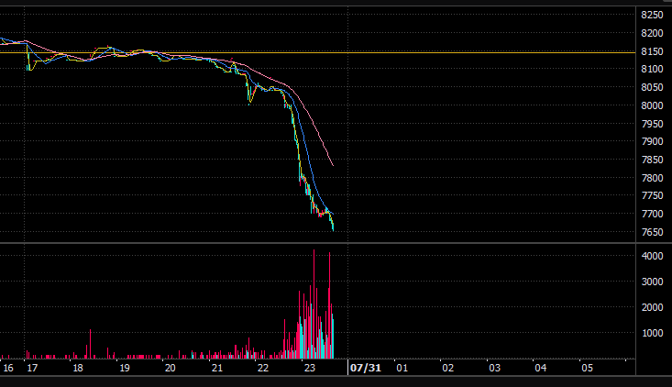
Task: Click the 7800 price axis label
Action: [x=652, y=178]
